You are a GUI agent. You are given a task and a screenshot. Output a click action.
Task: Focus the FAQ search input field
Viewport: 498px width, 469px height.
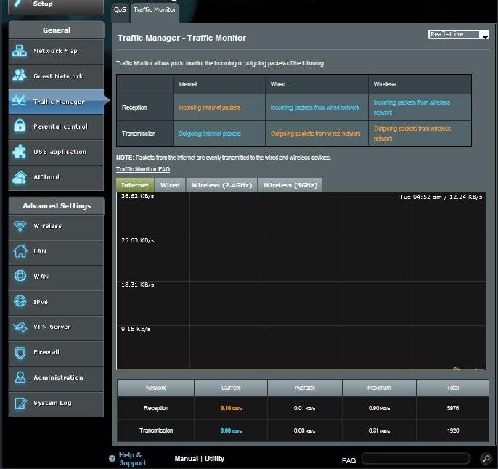point(416,459)
